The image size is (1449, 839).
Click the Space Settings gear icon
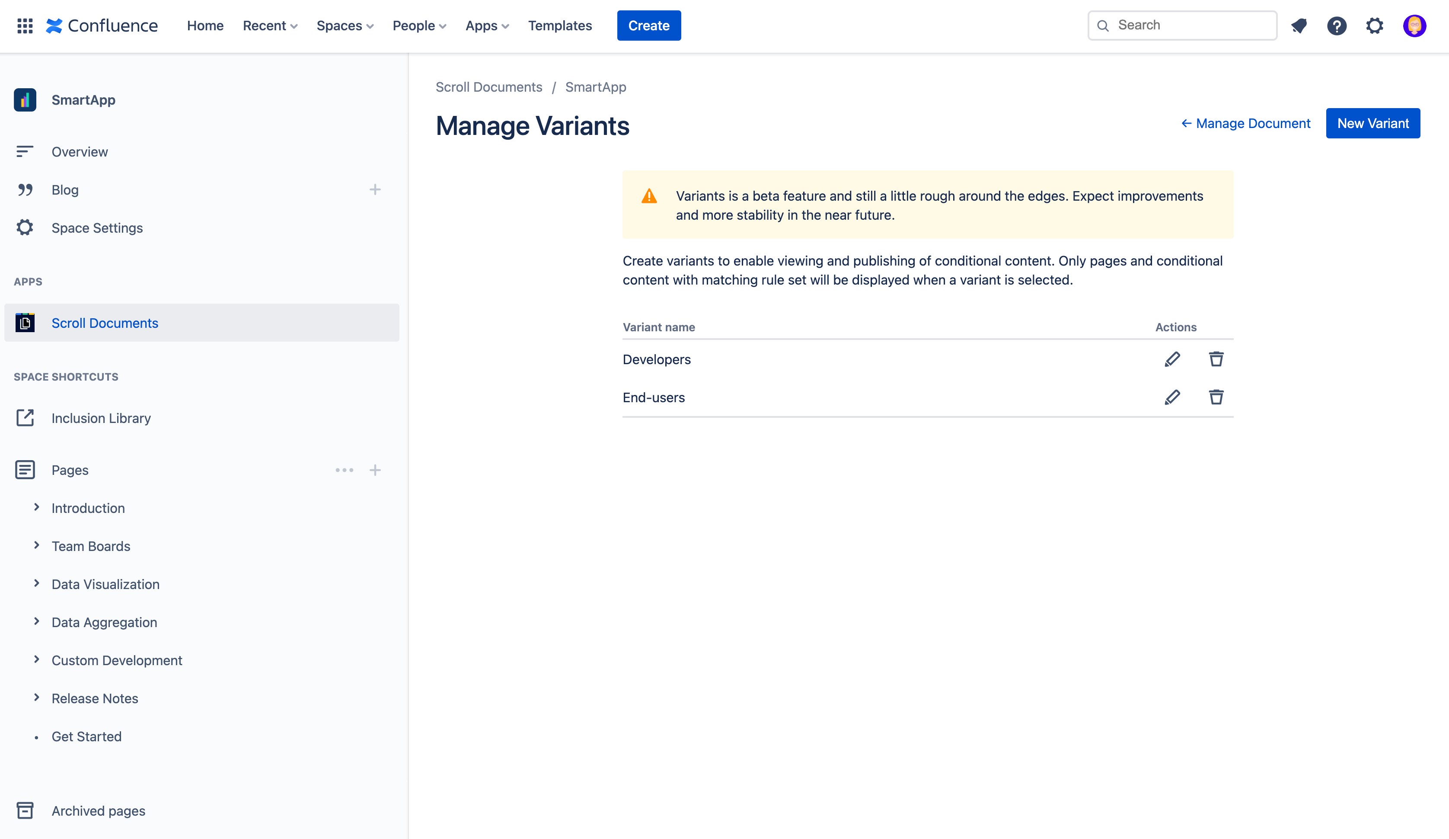point(25,227)
